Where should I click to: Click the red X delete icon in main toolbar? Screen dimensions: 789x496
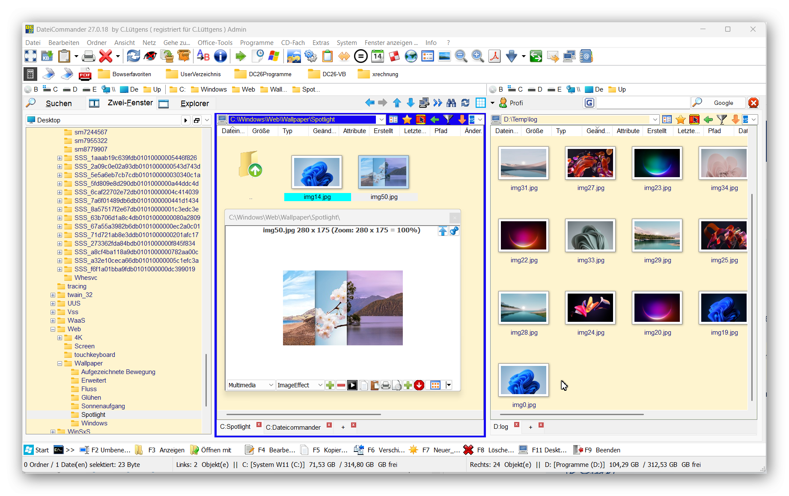click(105, 56)
